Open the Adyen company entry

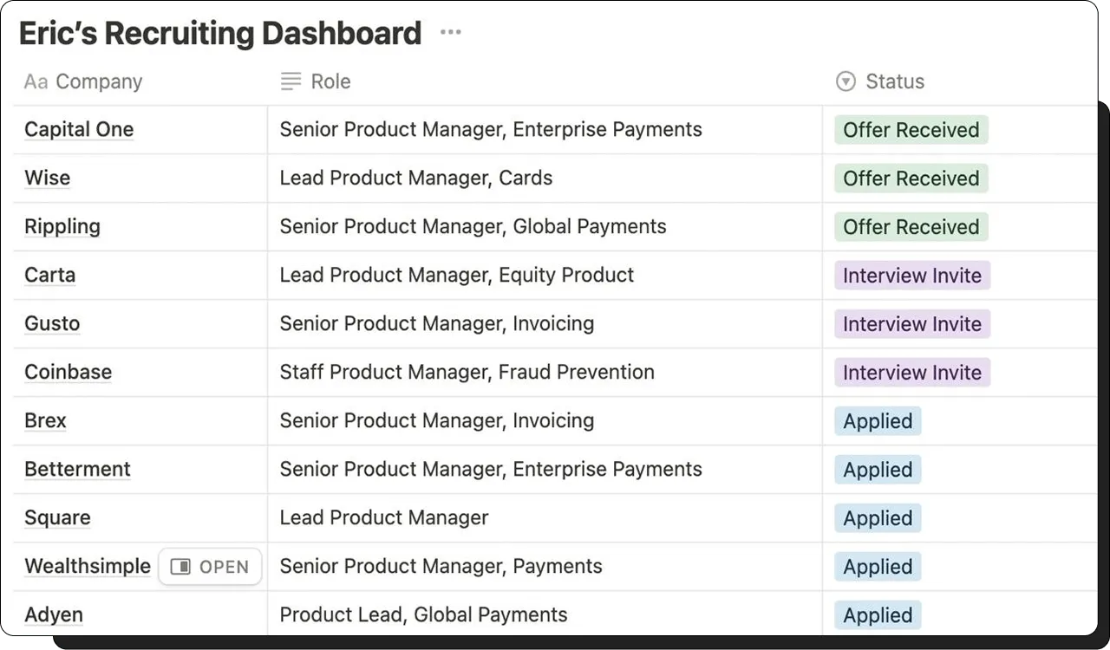pos(54,615)
